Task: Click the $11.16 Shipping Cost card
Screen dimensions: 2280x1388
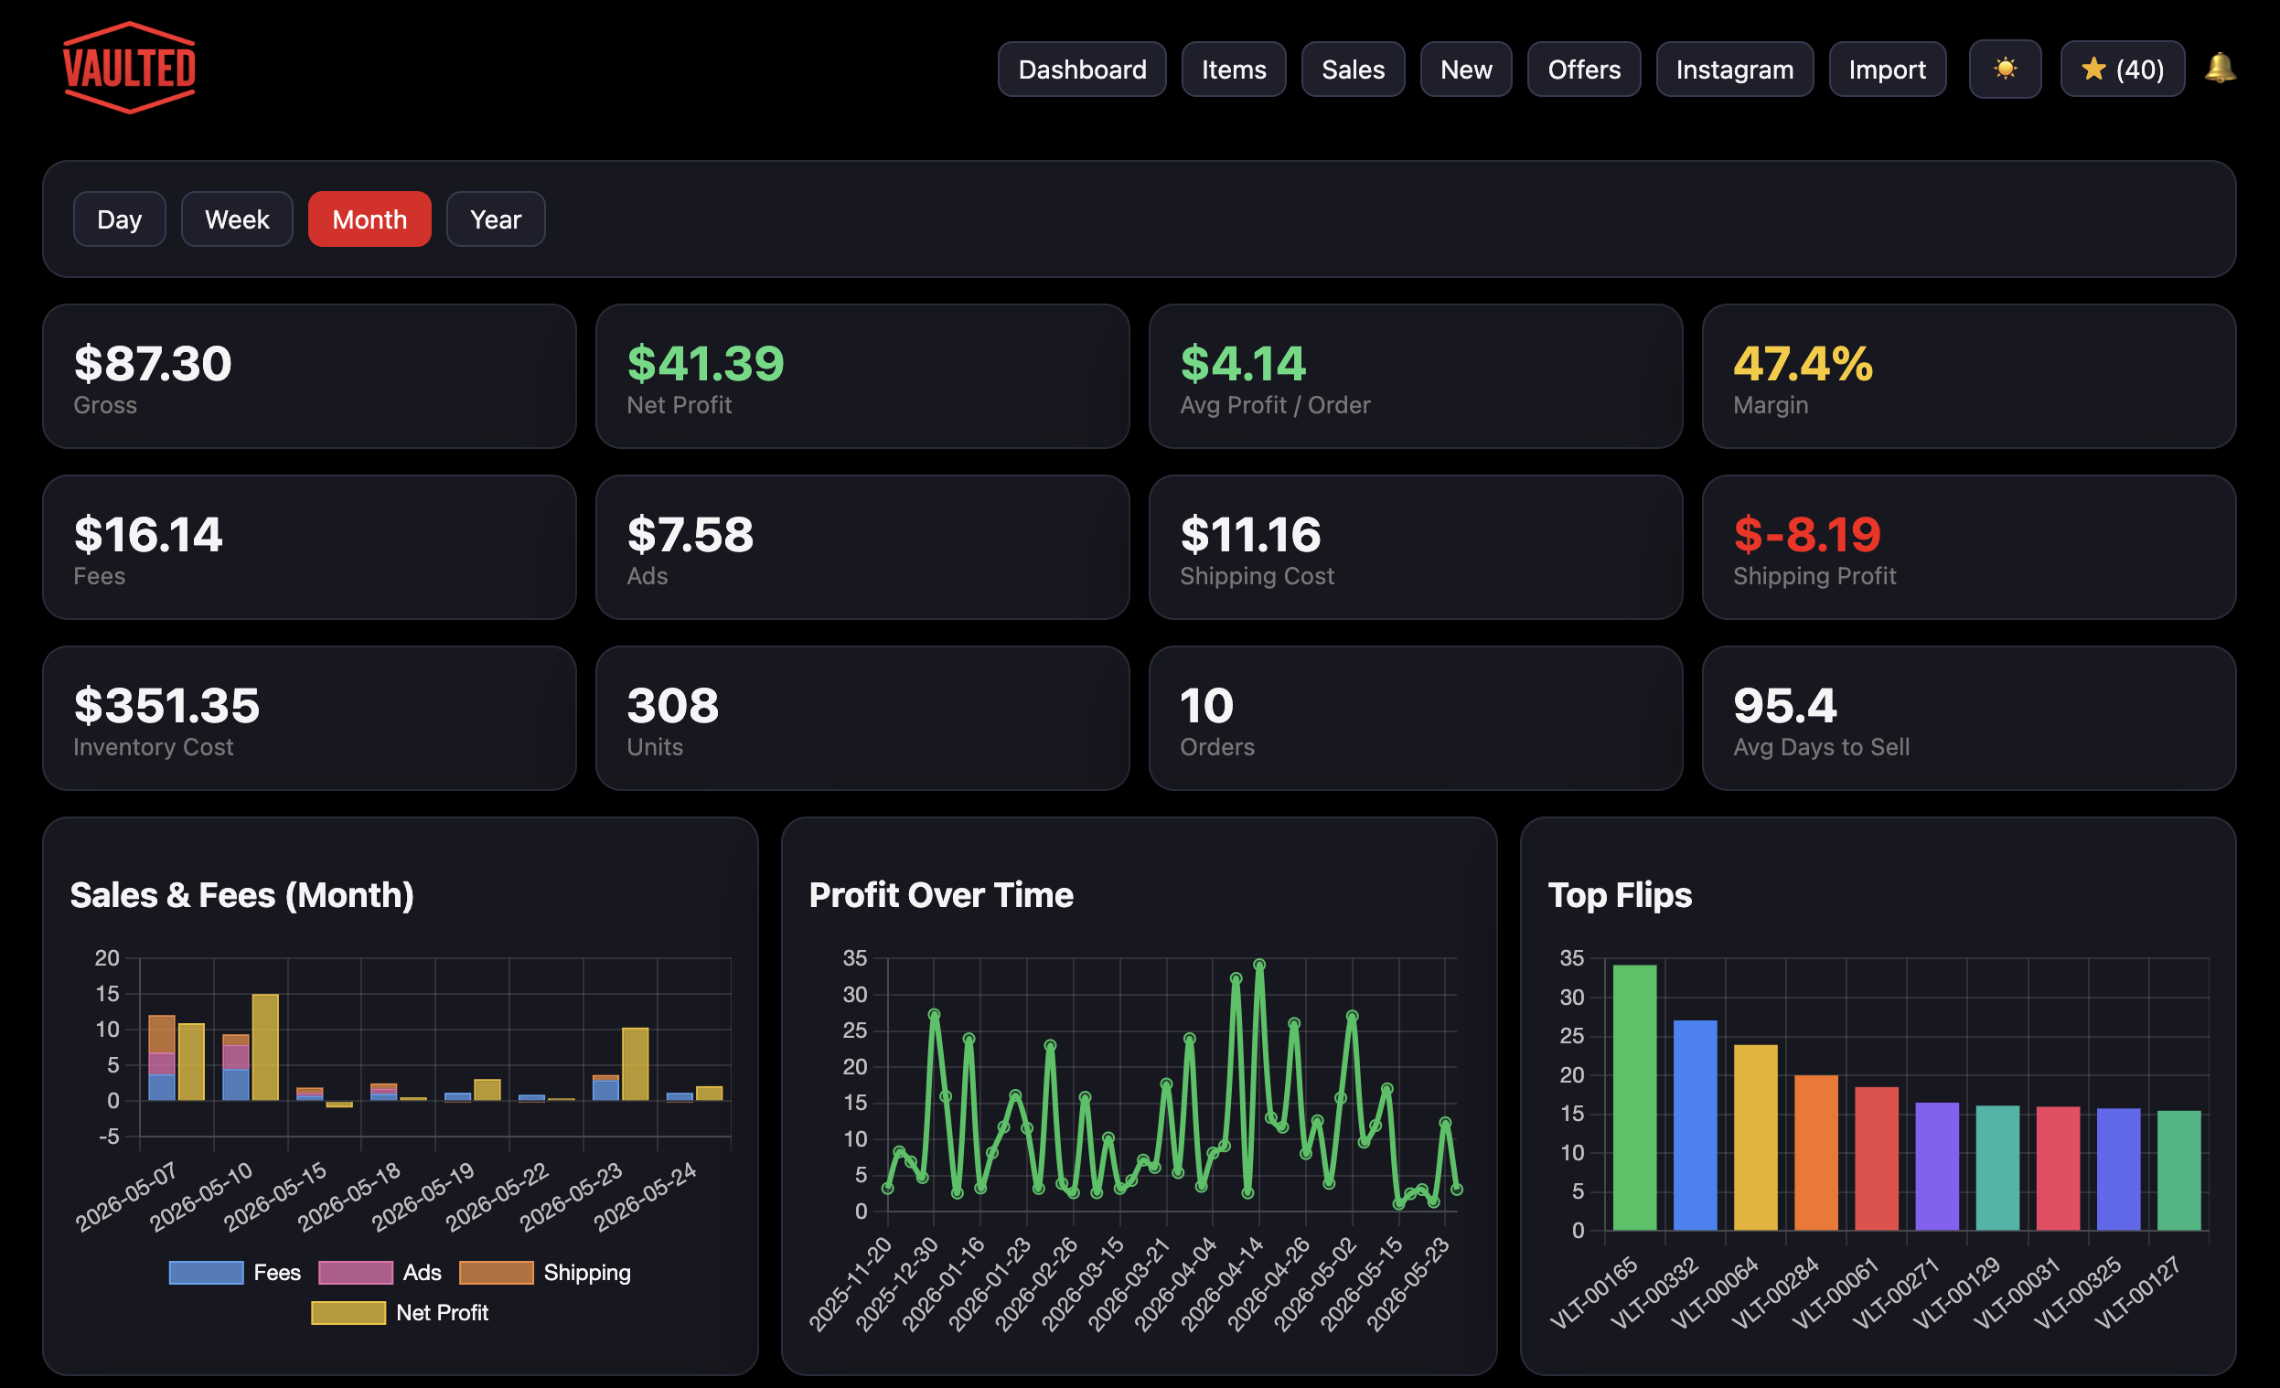Action: 1416,548
